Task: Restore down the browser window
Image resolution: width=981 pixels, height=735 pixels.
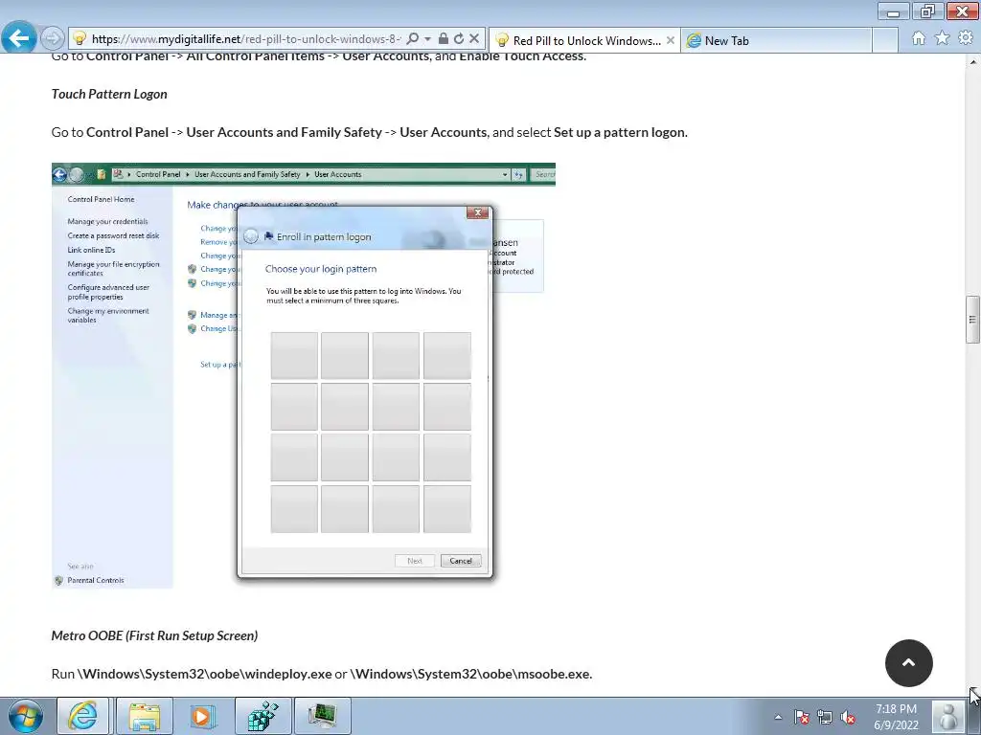Action: [927, 11]
